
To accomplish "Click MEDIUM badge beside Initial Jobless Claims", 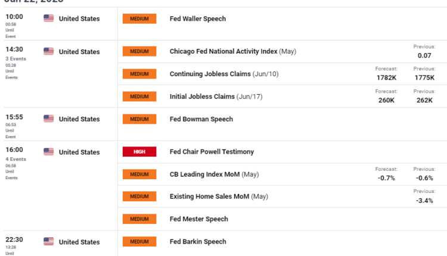I will pyautogui.click(x=139, y=96).
